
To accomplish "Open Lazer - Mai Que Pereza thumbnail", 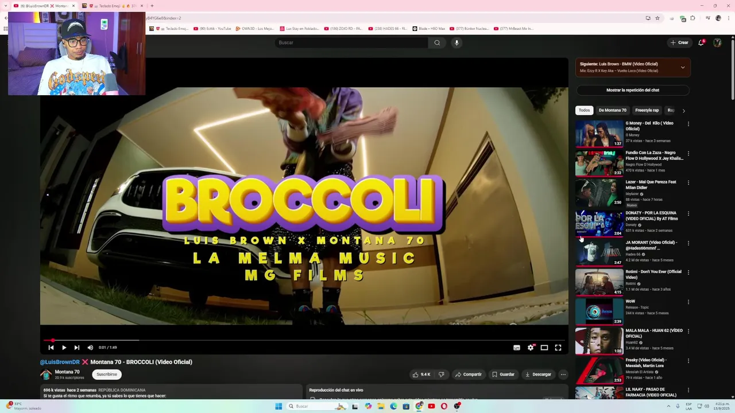I will (599, 193).
